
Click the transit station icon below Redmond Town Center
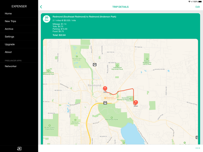[x=105, y=103]
